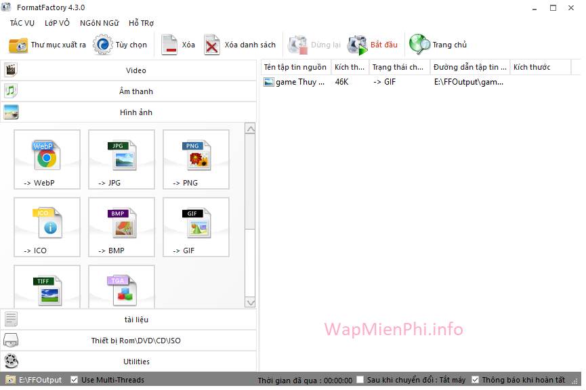
Task: Sort by Kích thước column header
Action: tap(541, 67)
